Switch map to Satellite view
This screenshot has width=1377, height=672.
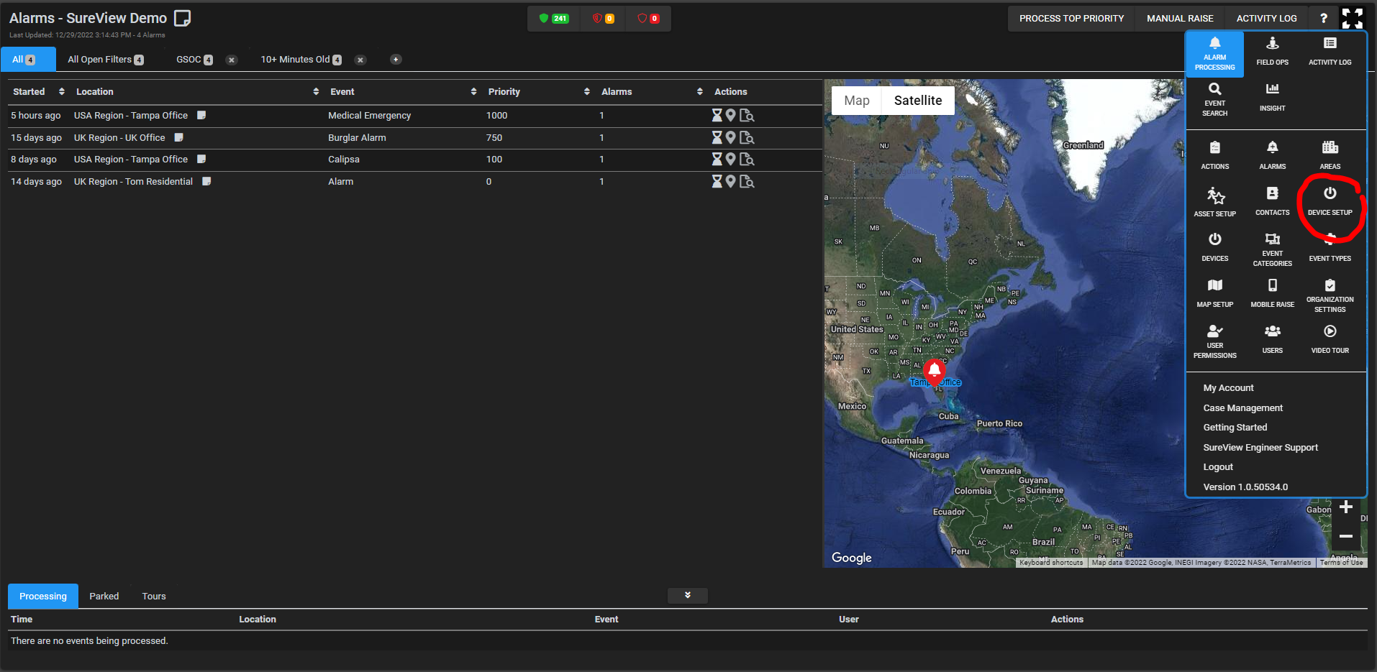pos(917,101)
